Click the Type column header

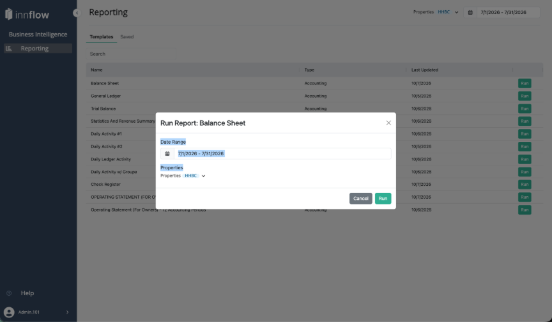(309, 70)
